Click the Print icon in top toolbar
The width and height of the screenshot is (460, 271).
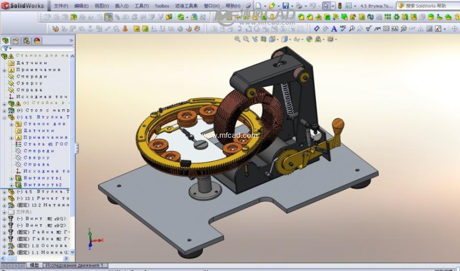click(298, 6)
